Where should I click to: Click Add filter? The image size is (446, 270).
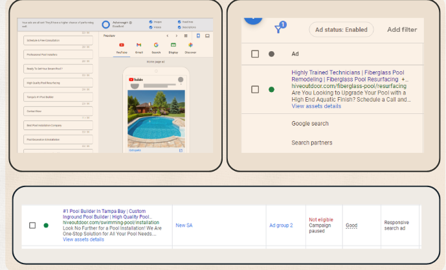tap(401, 29)
